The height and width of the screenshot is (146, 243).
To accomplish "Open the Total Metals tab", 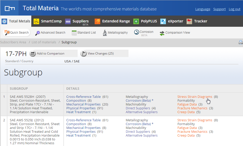I will (16, 21).
